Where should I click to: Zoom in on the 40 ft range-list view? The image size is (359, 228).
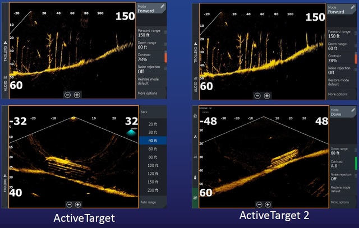pyautogui.click(x=78, y=204)
